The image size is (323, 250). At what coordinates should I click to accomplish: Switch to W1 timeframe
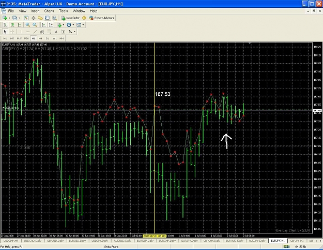pos(55,38)
